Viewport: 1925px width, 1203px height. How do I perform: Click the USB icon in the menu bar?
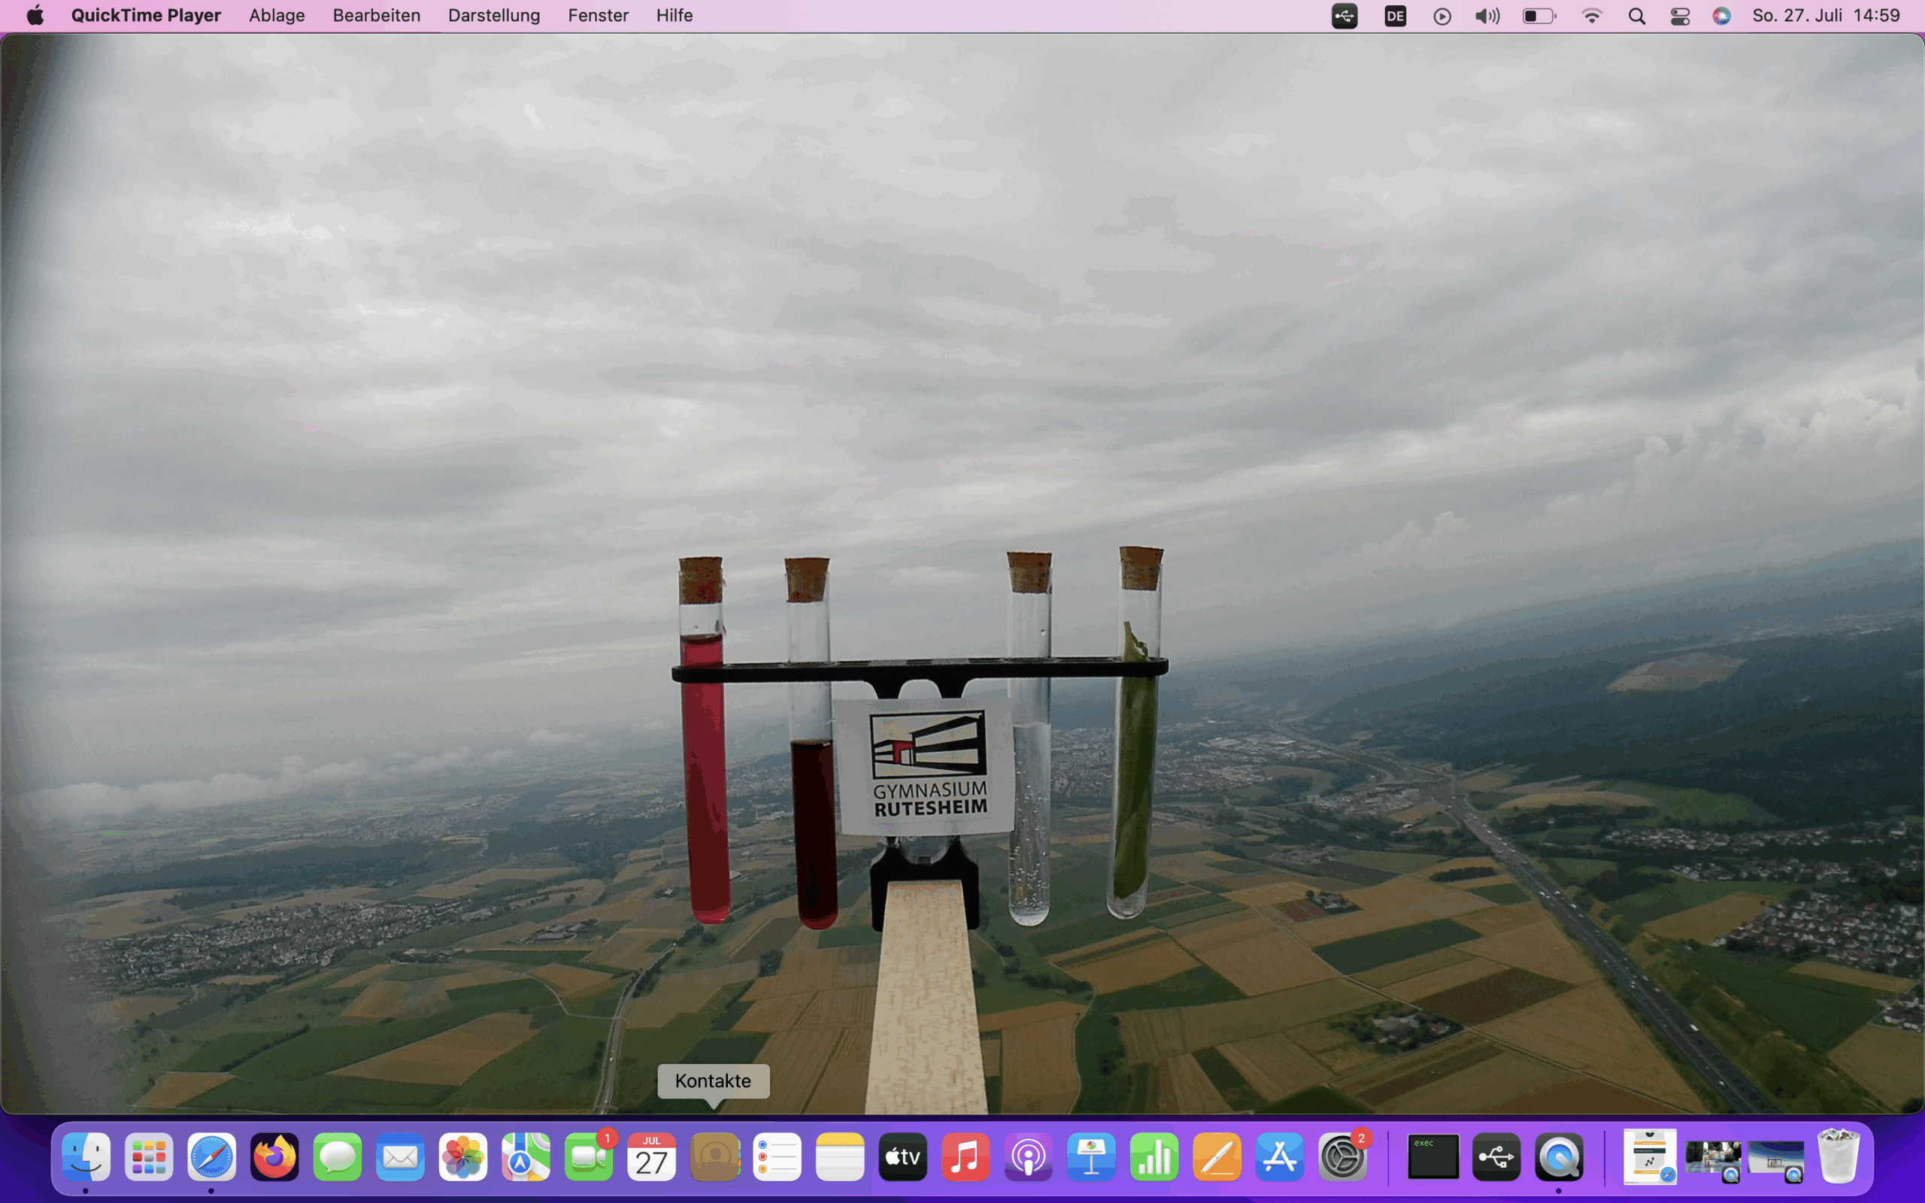(x=1344, y=16)
